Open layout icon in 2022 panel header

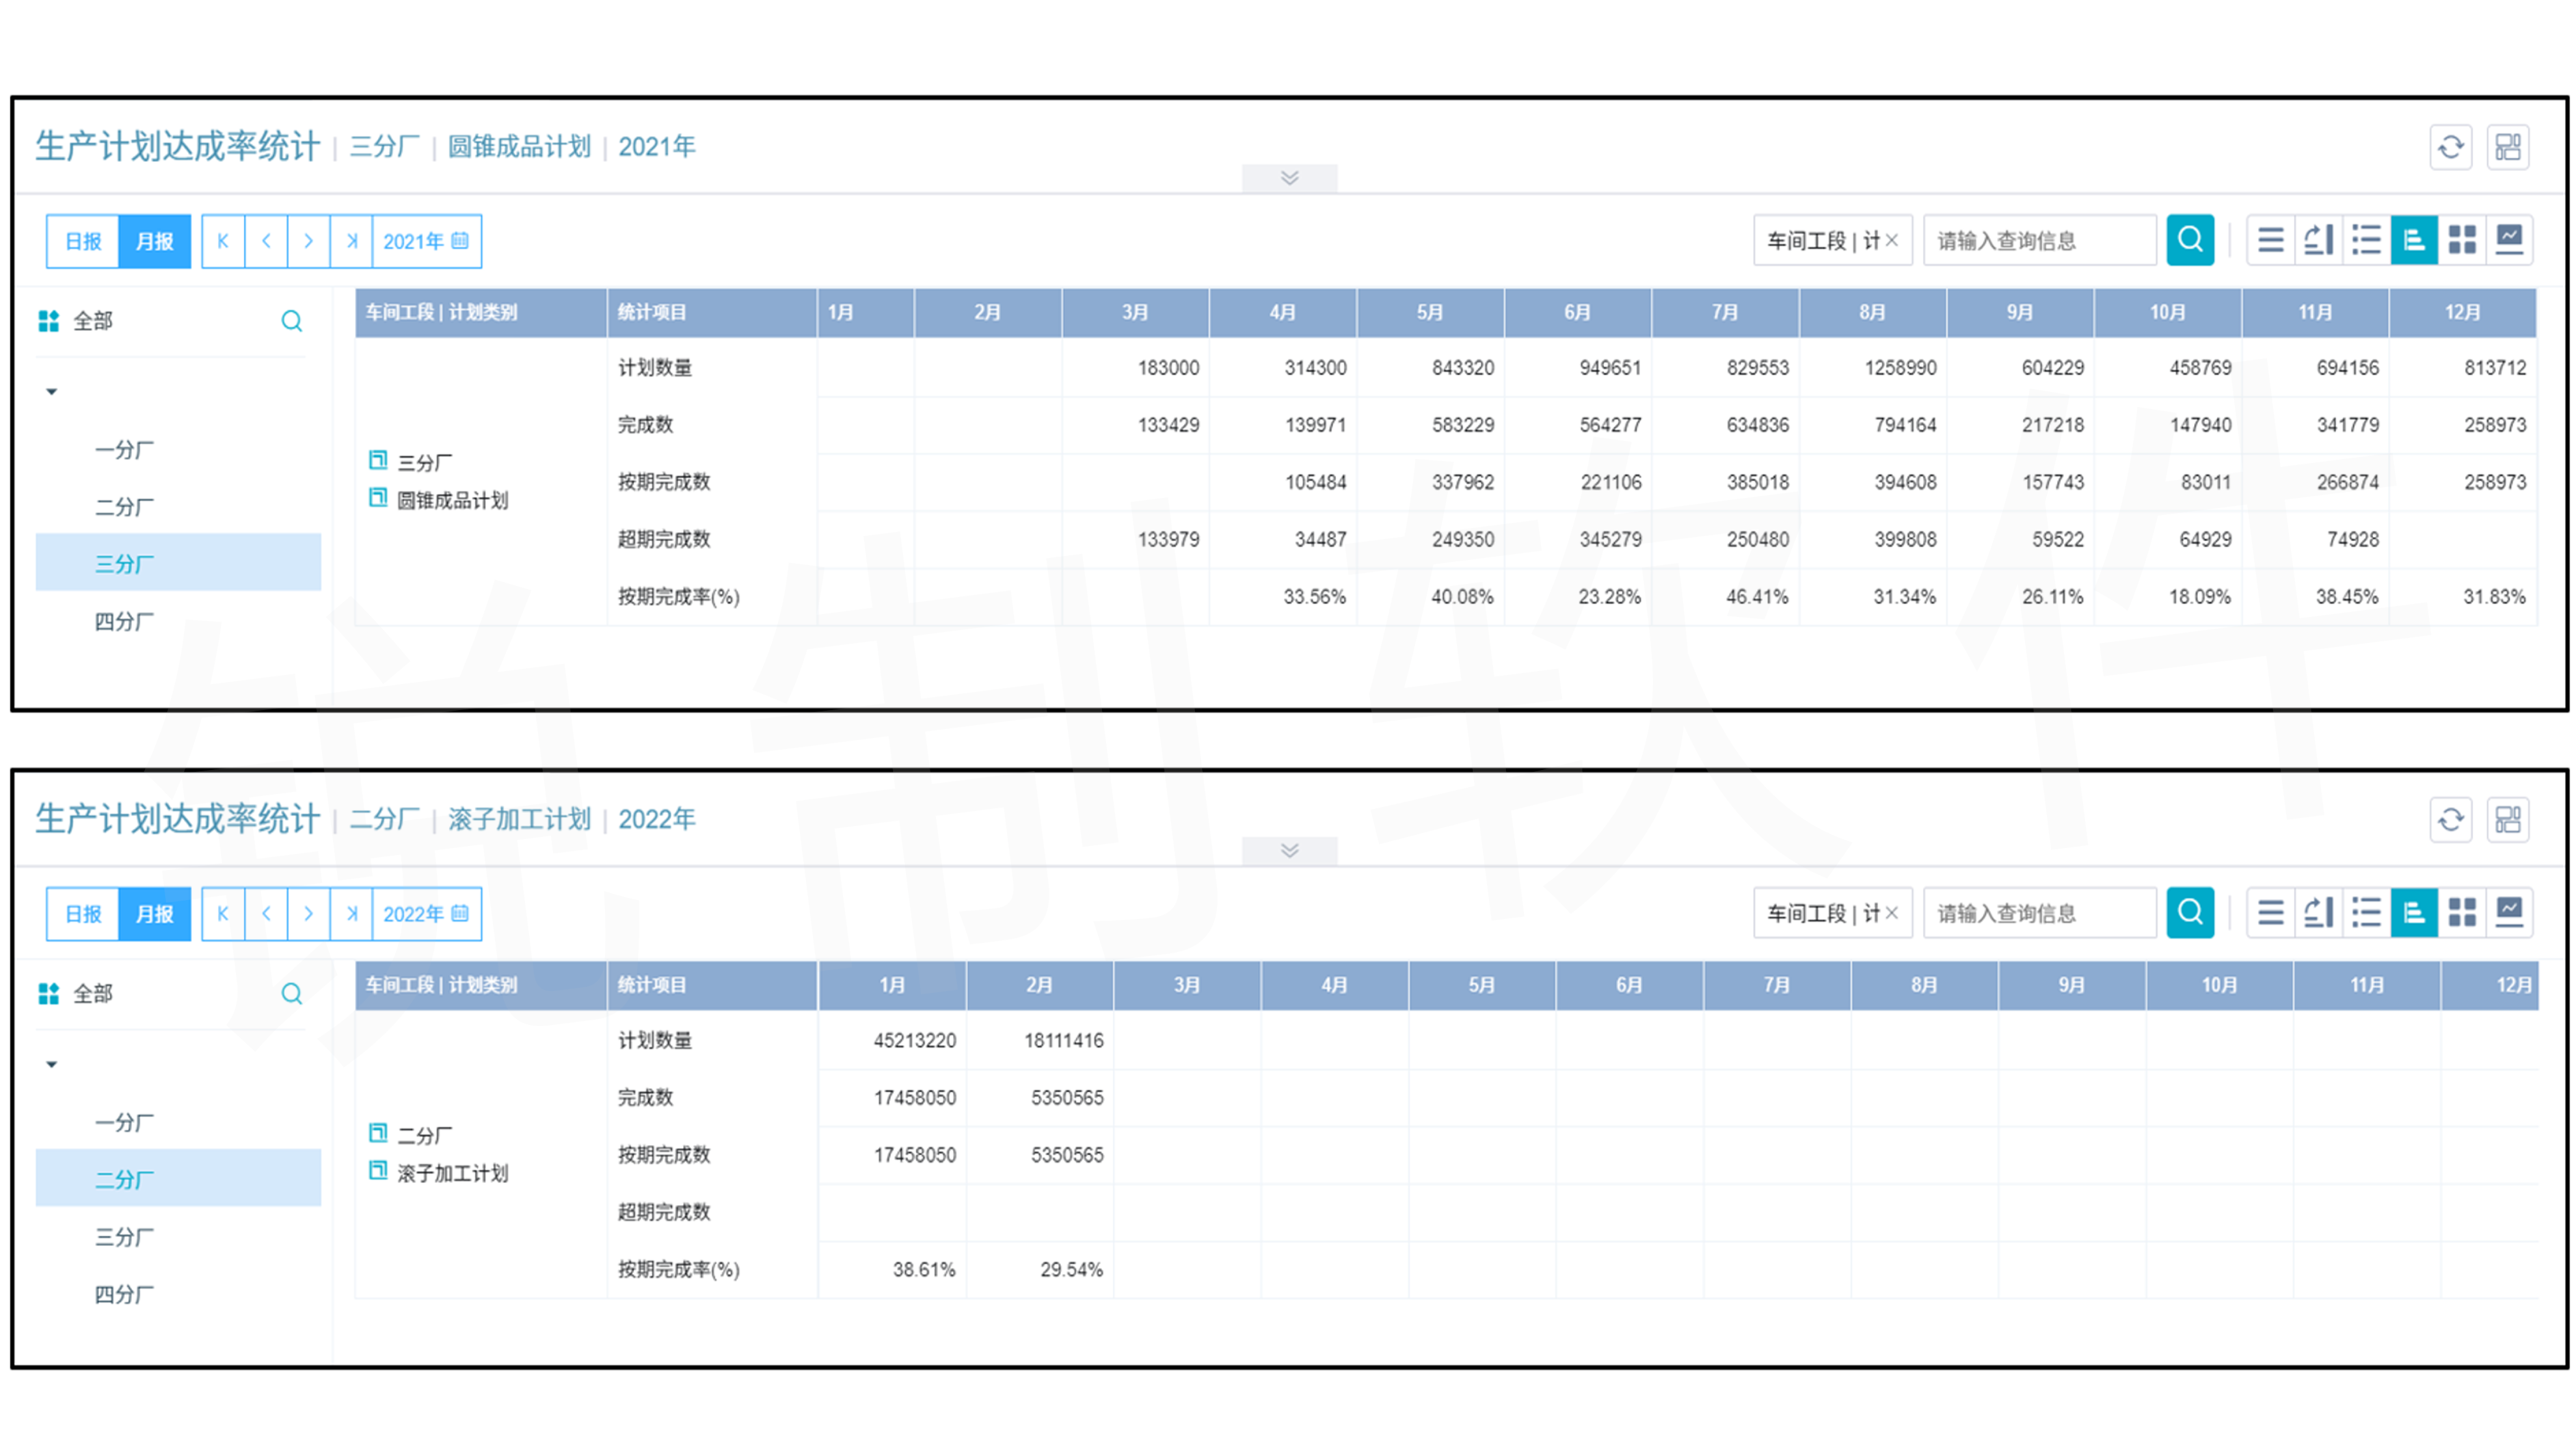pyautogui.click(x=2508, y=820)
